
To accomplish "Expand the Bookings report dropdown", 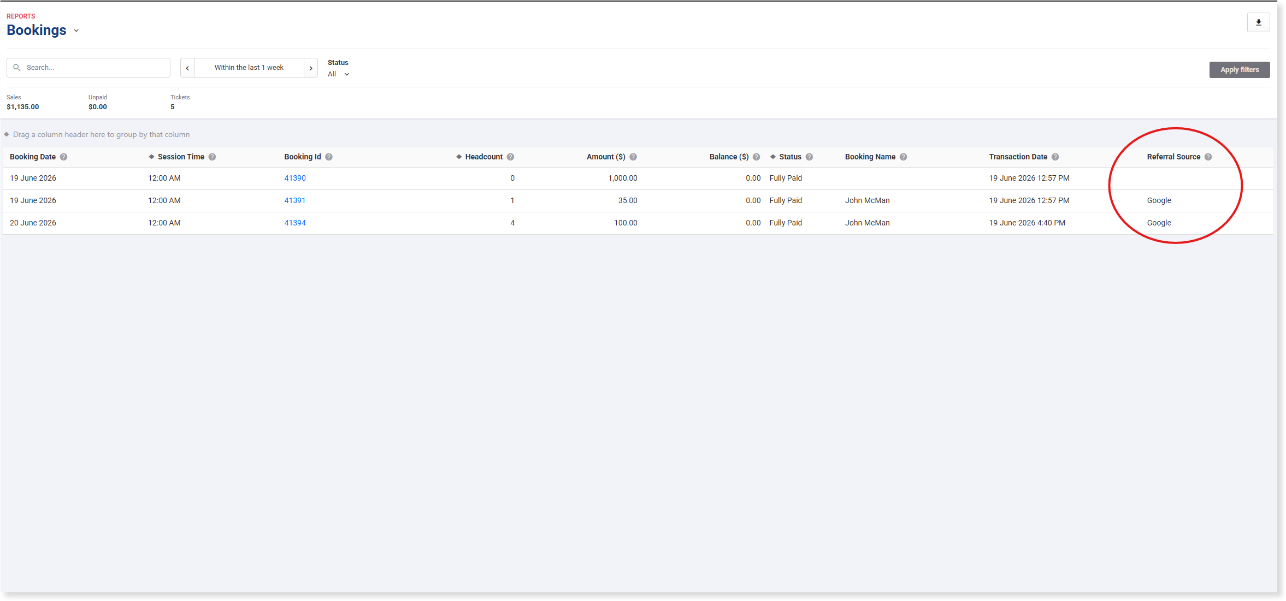I will tap(76, 31).
